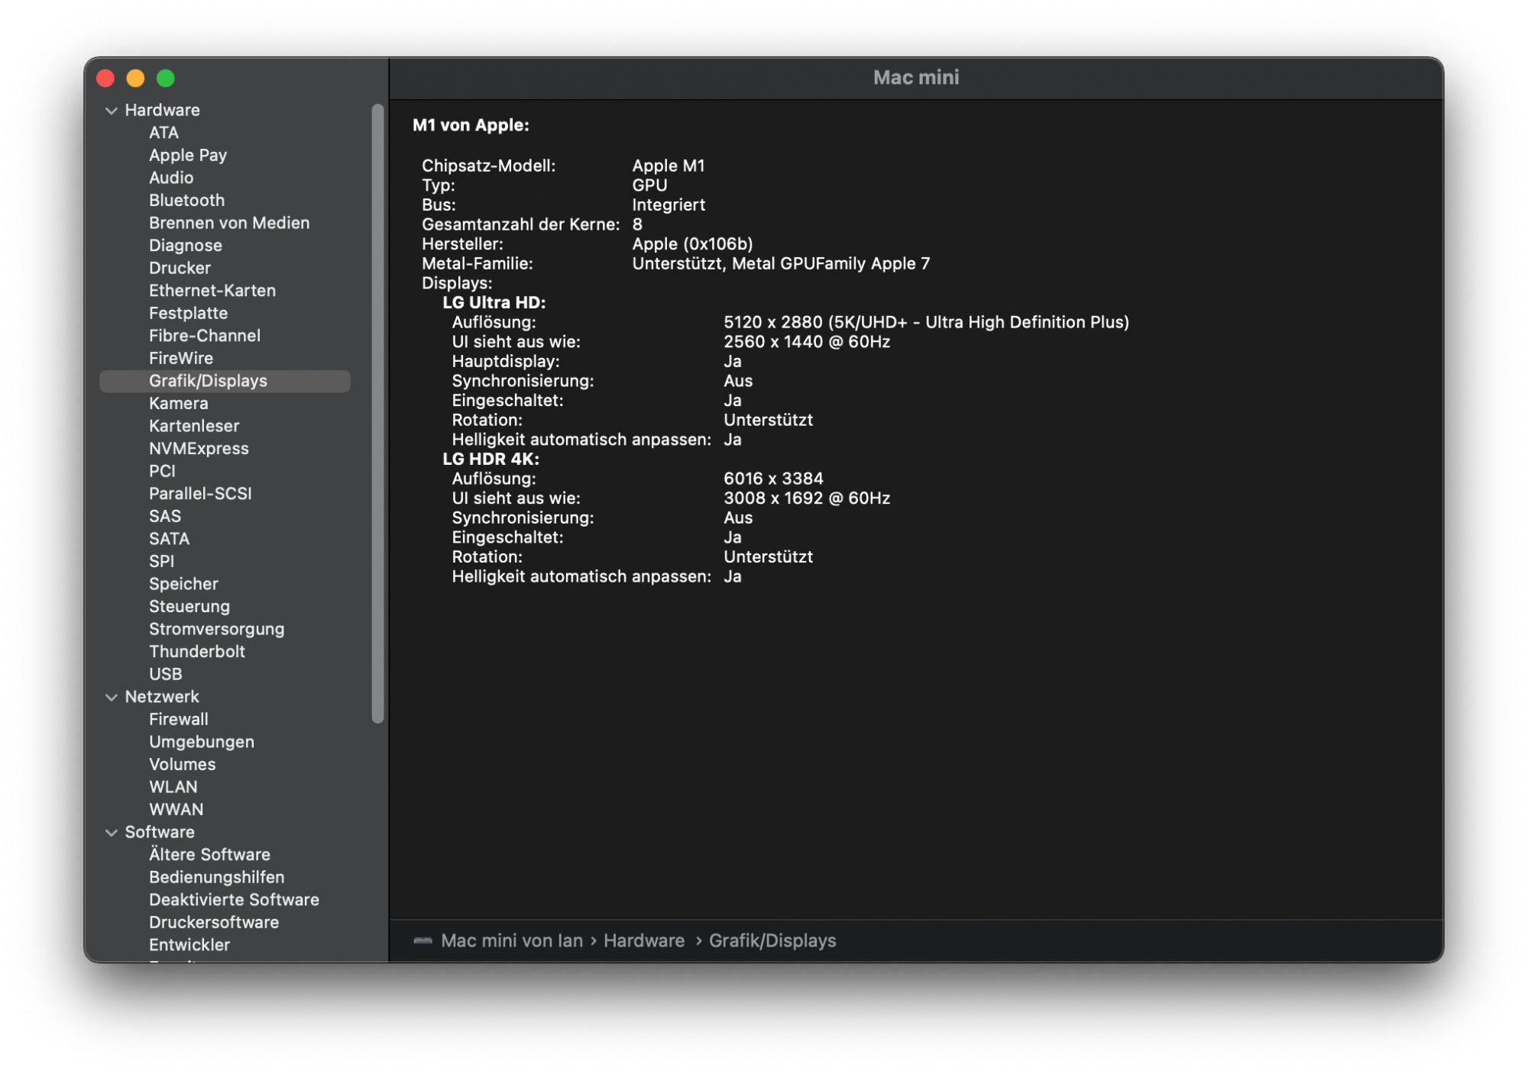Click Hardware in the bottom path bar
Viewport: 1528px width, 1074px height.
[x=643, y=940]
